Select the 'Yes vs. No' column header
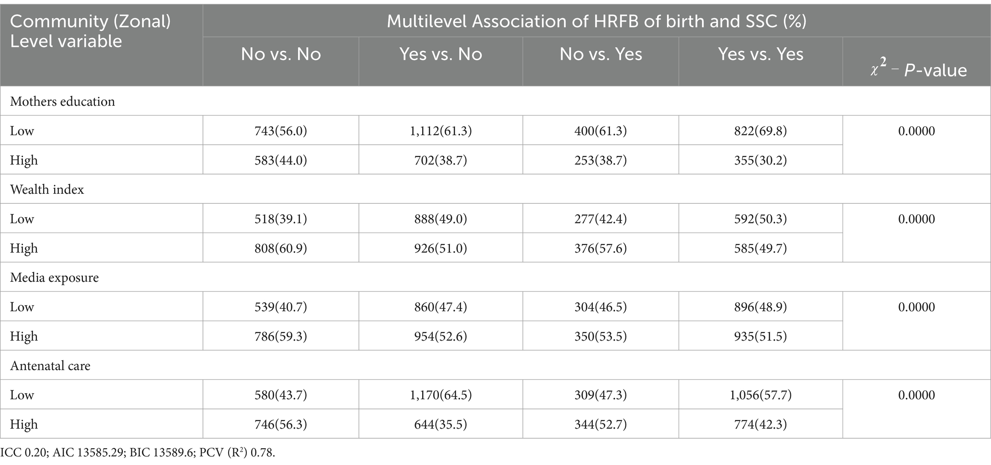The width and height of the screenshot is (991, 465). tap(441, 54)
